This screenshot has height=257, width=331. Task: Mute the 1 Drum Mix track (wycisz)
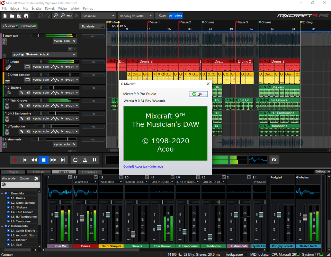pyautogui.click(x=58, y=41)
